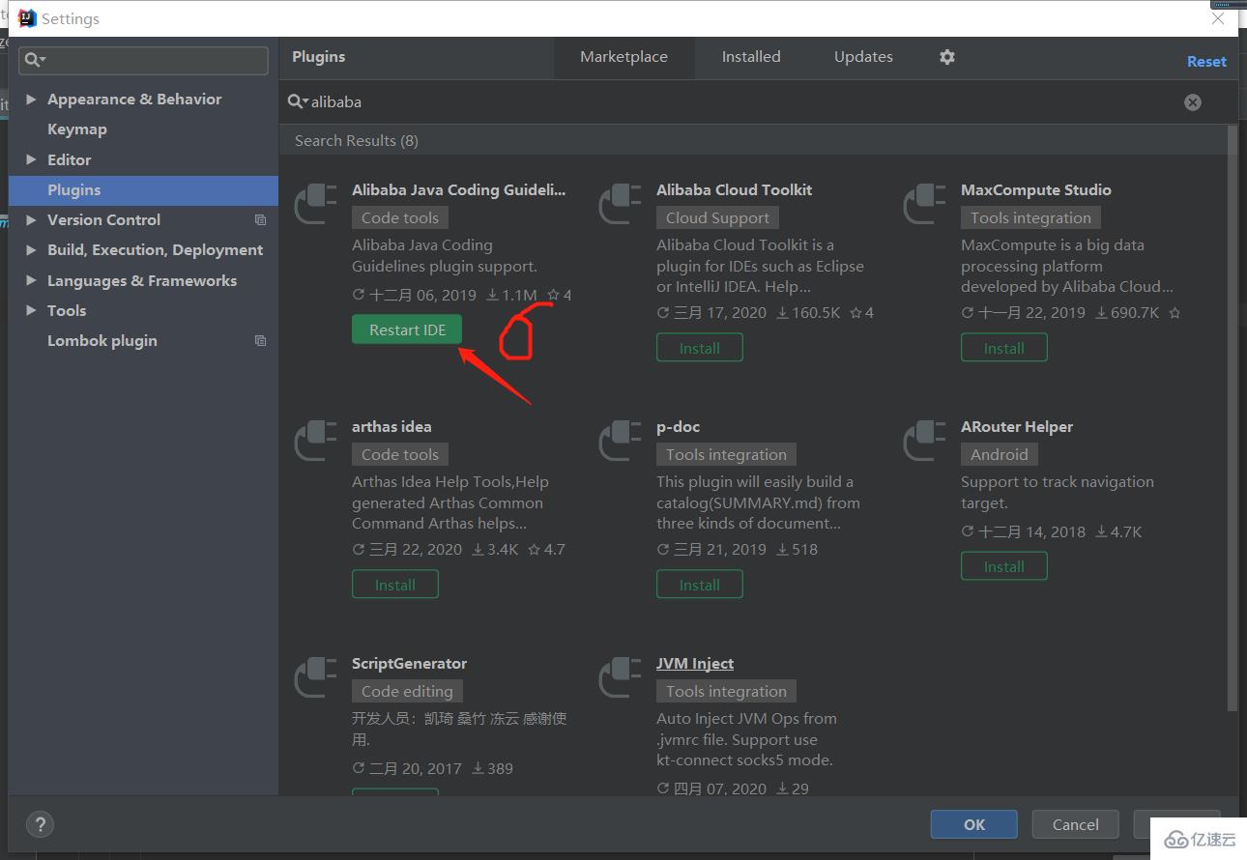This screenshot has width=1247, height=860.
Task: Expand Build, Execution, Deployment node
Action: click(x=31, y=250)
